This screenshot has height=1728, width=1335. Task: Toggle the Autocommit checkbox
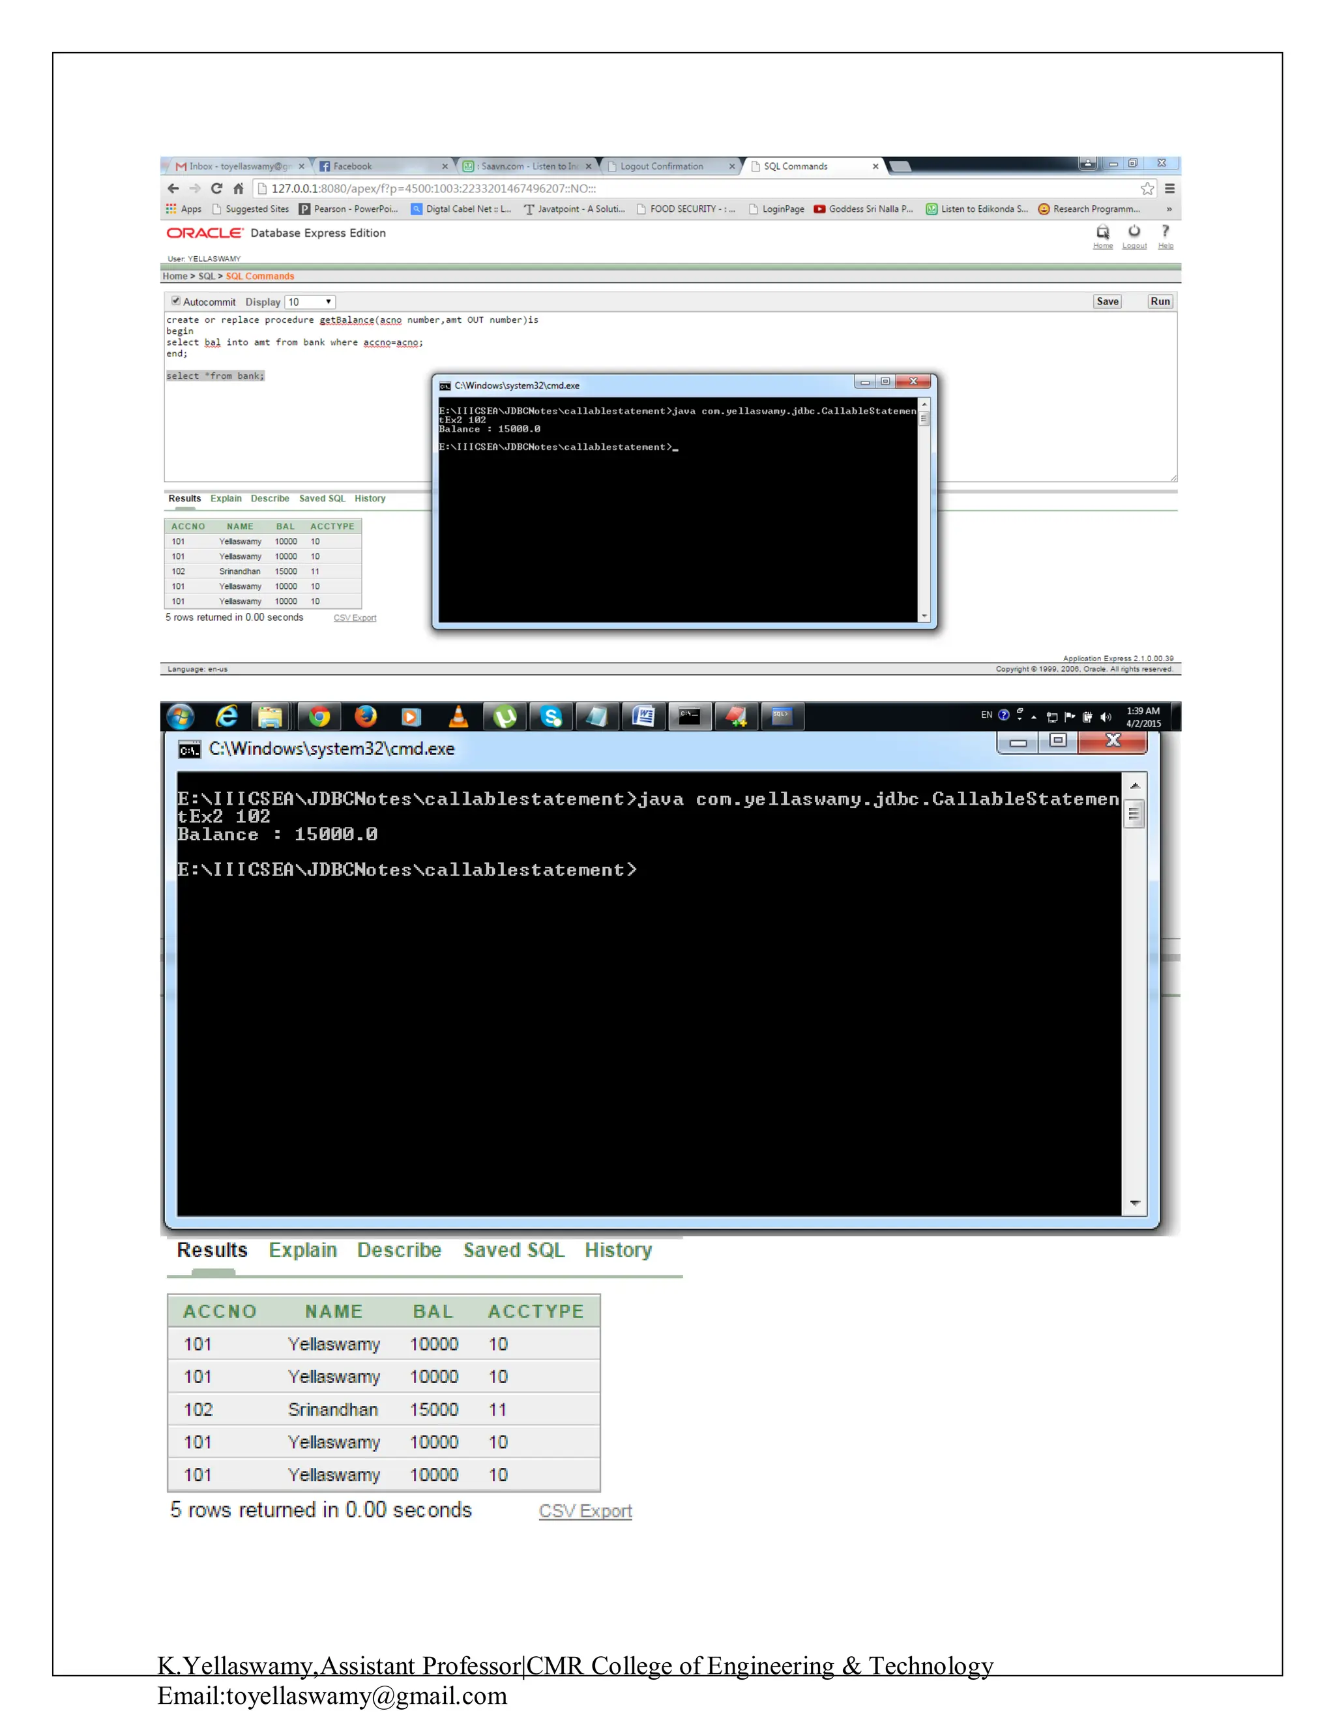(175, 301)
